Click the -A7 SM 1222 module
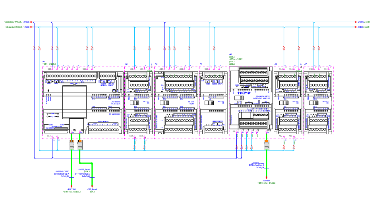The image size is (383, 200). click(x=318, y=102)
